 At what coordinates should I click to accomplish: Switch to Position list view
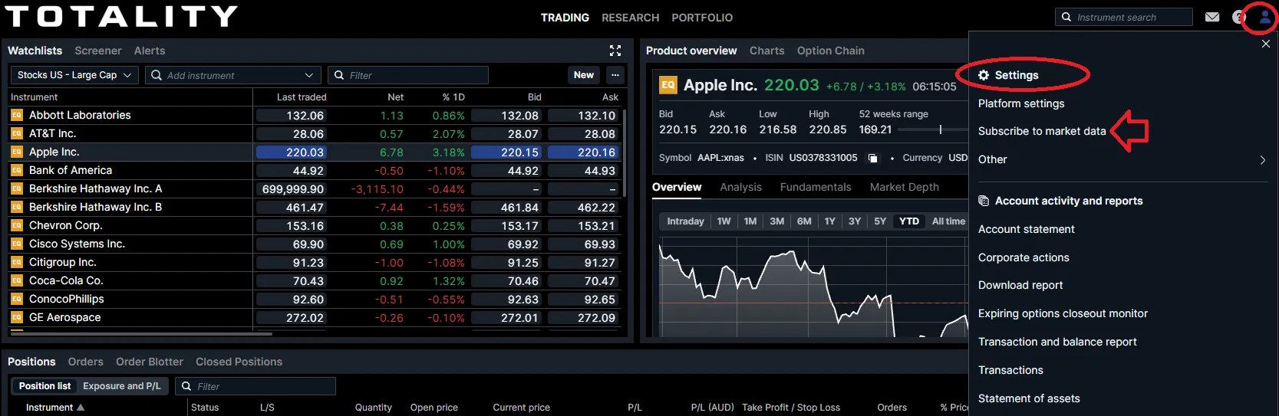(x=45, y=386)
